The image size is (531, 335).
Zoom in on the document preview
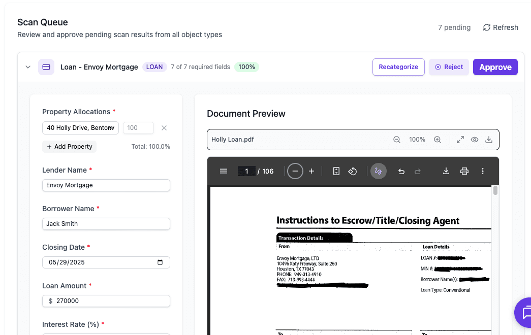[x=438, y=139]
